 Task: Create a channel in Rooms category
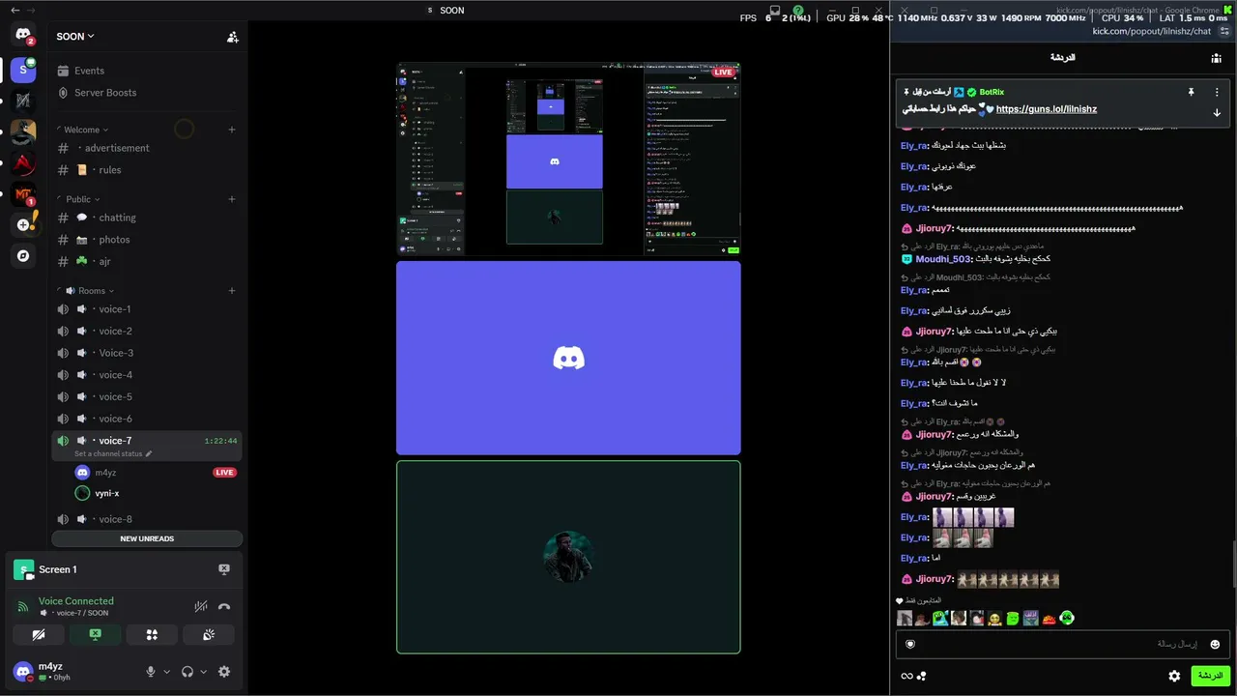(x=232, y=291)
